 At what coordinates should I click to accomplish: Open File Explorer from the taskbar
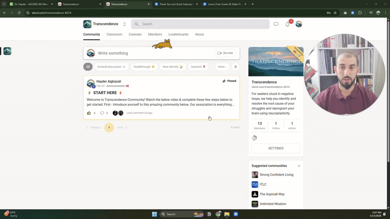pyautogui.click(x=227, y=214)
